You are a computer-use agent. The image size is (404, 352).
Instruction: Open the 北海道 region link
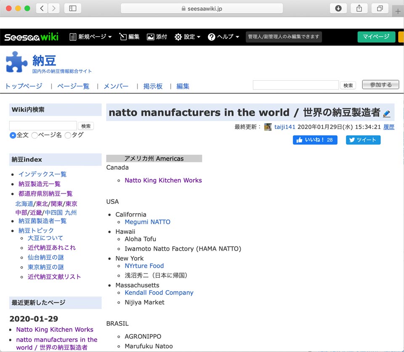(x=24, y=204)
